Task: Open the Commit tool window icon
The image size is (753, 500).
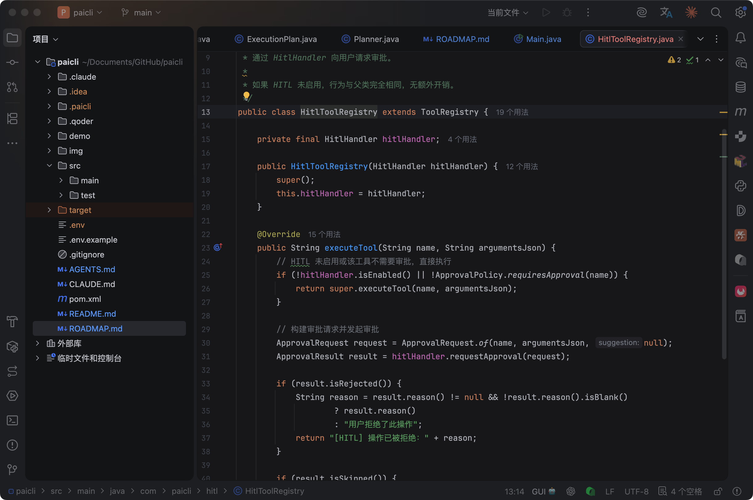Action: point(12,62)
